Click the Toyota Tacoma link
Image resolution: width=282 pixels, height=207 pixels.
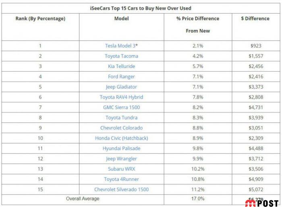click(121, 56)
